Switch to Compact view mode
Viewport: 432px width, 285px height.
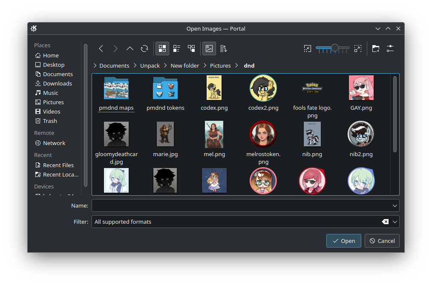177,48
